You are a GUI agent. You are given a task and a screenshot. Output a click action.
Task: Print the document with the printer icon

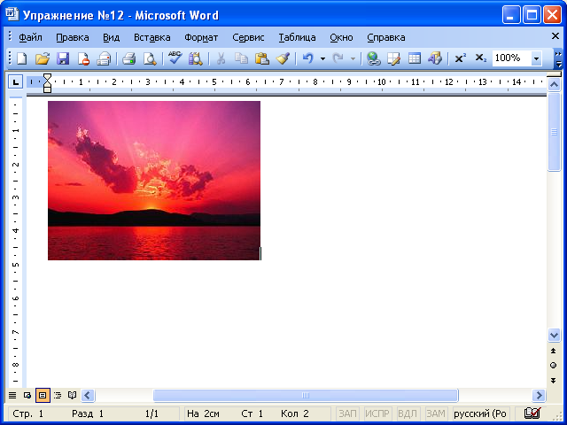point(128,58)
